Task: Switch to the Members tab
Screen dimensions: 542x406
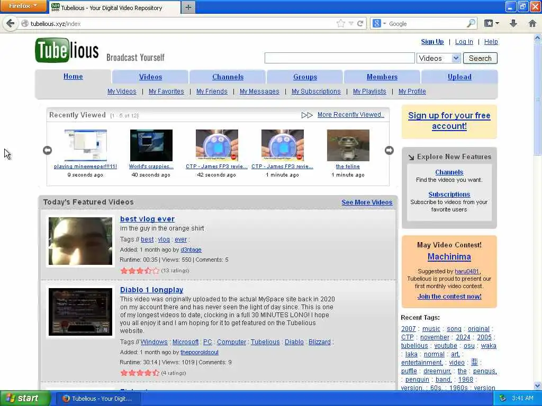Action: pos(382,77)
